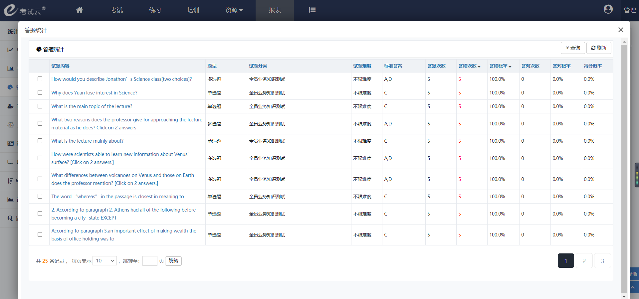Screen dimensions: 639x299
Task: Open the 资源 dropdown menu
Action: pos(234,10)
